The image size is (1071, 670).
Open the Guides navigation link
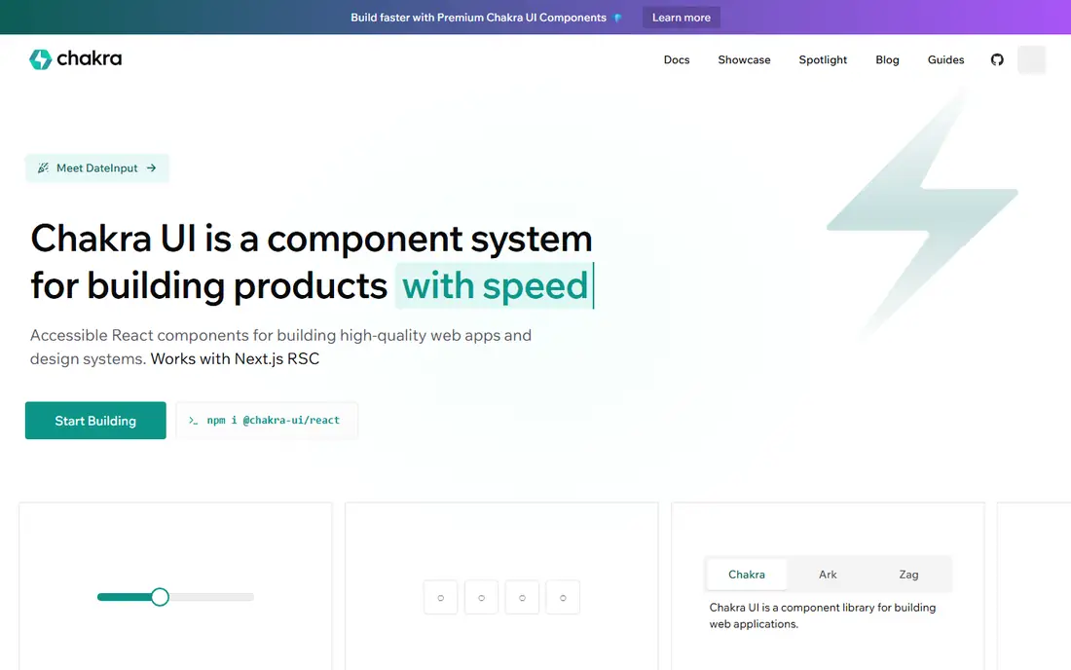pyautogui.click(x=945, y=60)
